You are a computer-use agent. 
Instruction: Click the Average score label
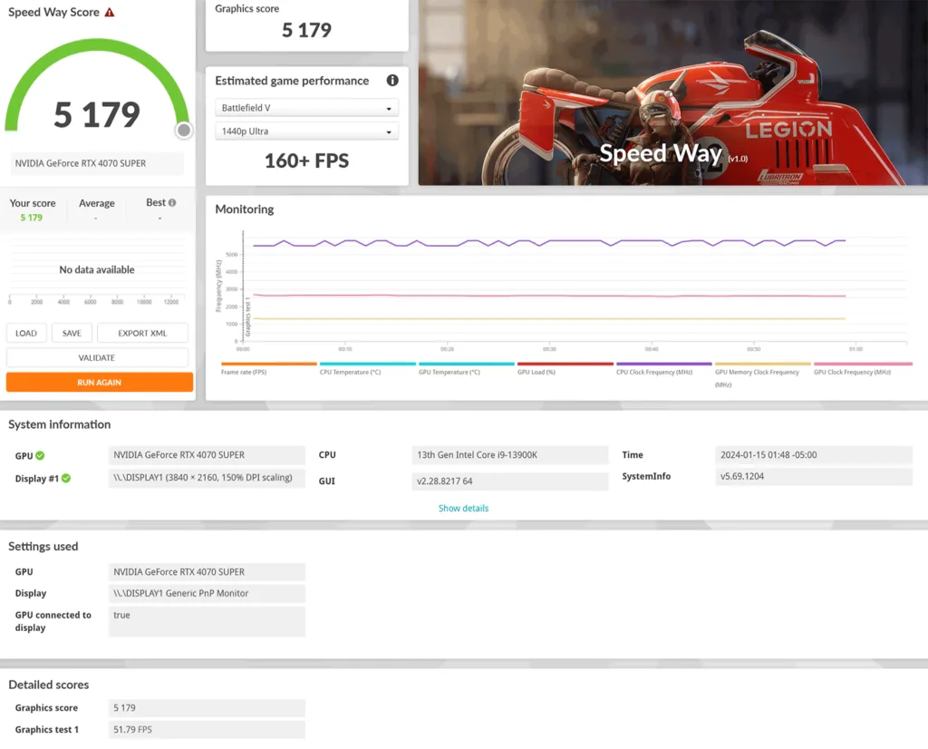coord(97,203)
